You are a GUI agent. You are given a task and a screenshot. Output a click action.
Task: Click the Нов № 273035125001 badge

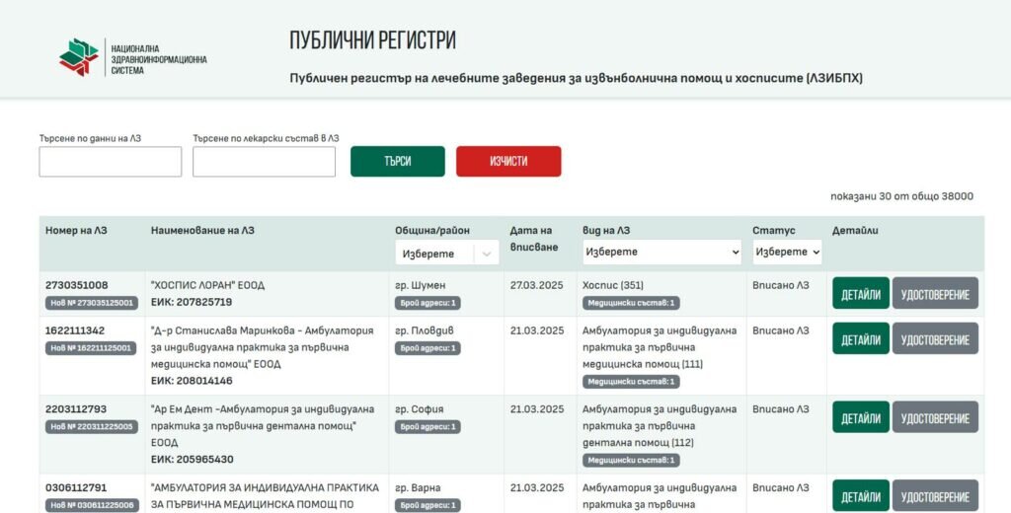[91, 303]
